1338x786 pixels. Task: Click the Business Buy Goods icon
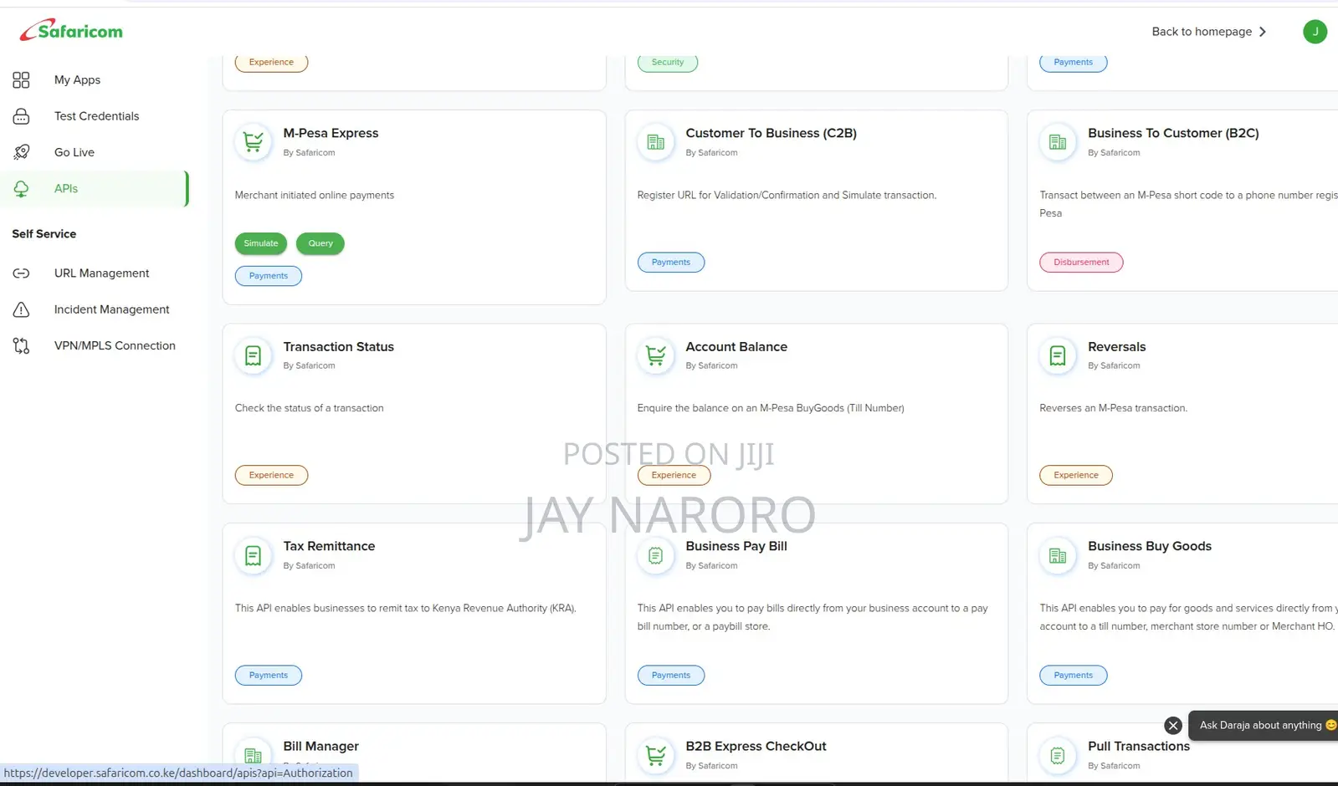tap(1058, 555)
